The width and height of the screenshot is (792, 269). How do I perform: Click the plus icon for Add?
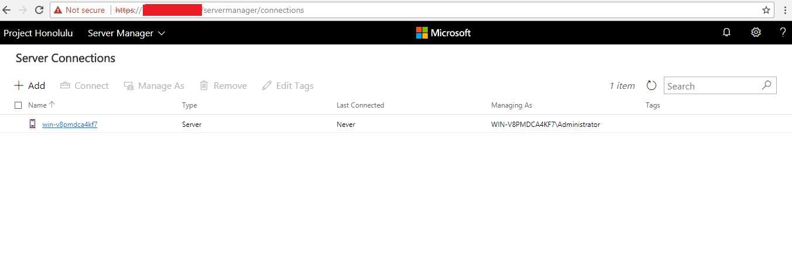coord(19,86)
